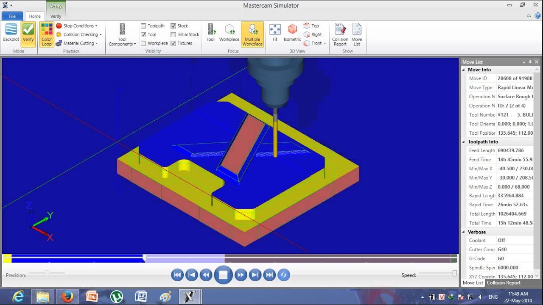Step forward one move

pyautogui.click(x=255, y=275)
